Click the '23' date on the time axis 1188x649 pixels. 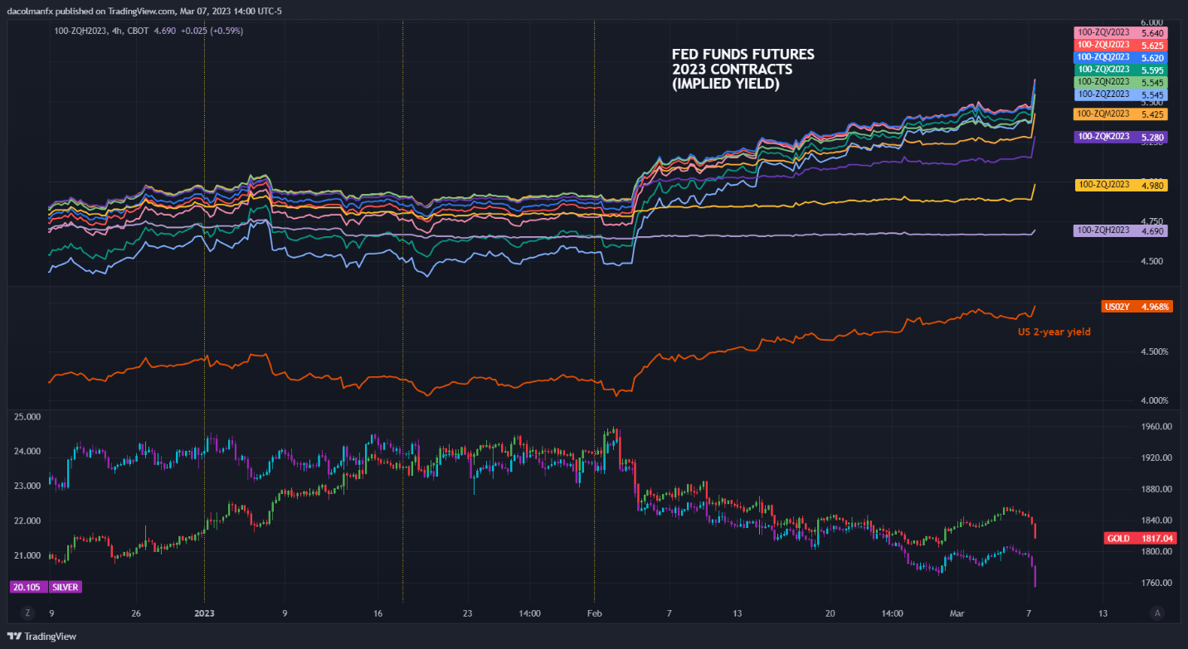tap(468, 613)
